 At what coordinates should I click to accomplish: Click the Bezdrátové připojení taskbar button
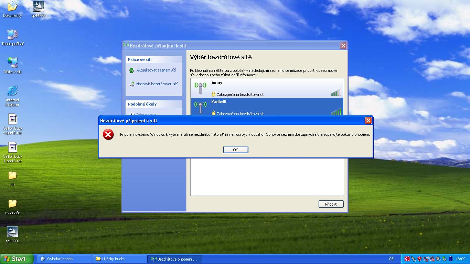[x=175, y=259]
